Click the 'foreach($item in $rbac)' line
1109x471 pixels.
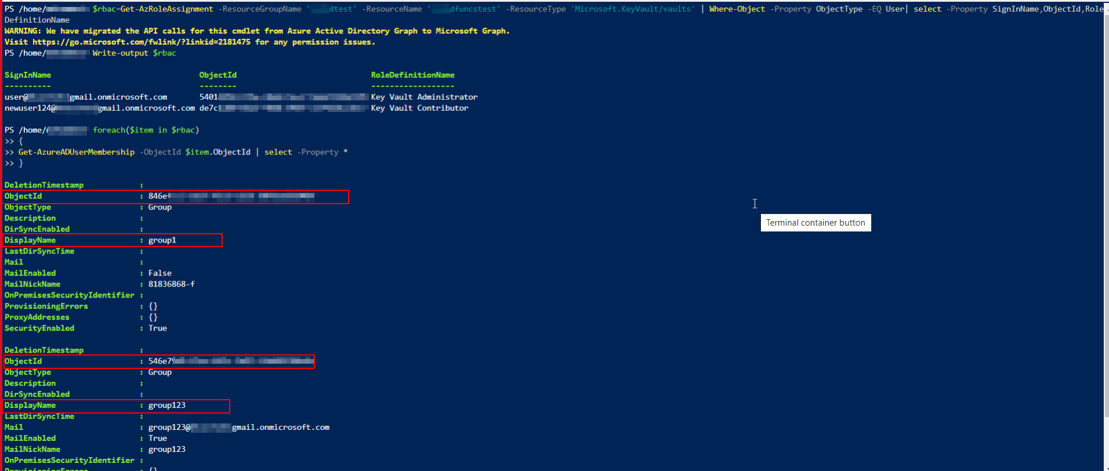coord(146,130)
